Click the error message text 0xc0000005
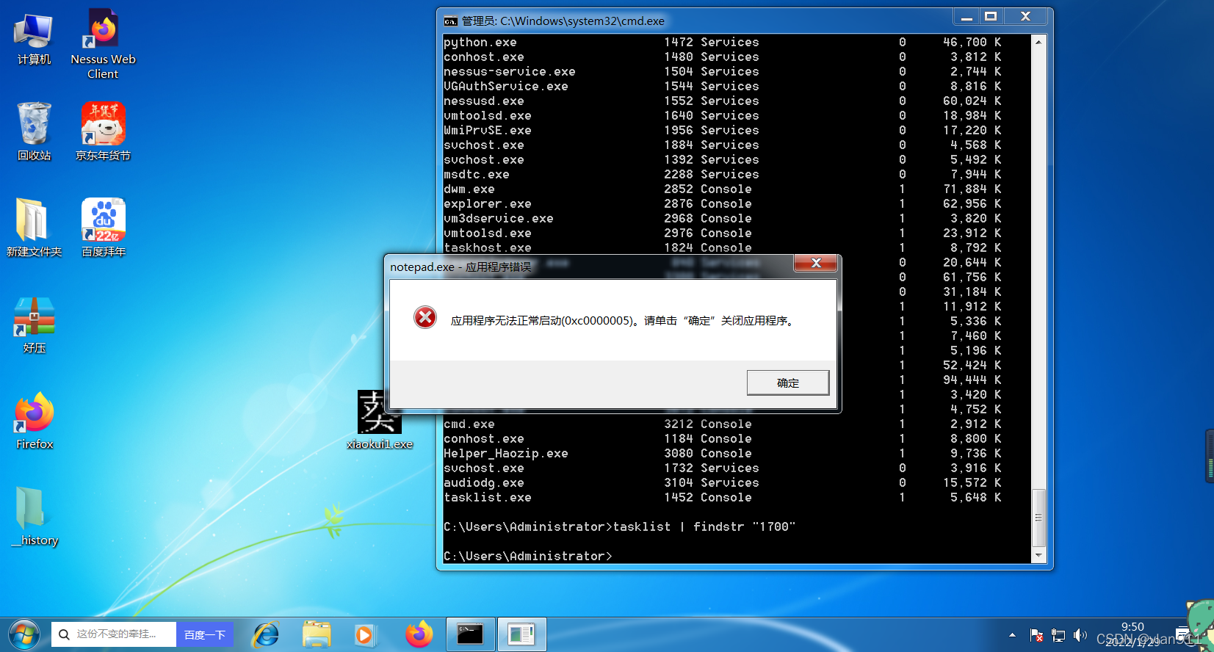 tap(622, 321)
